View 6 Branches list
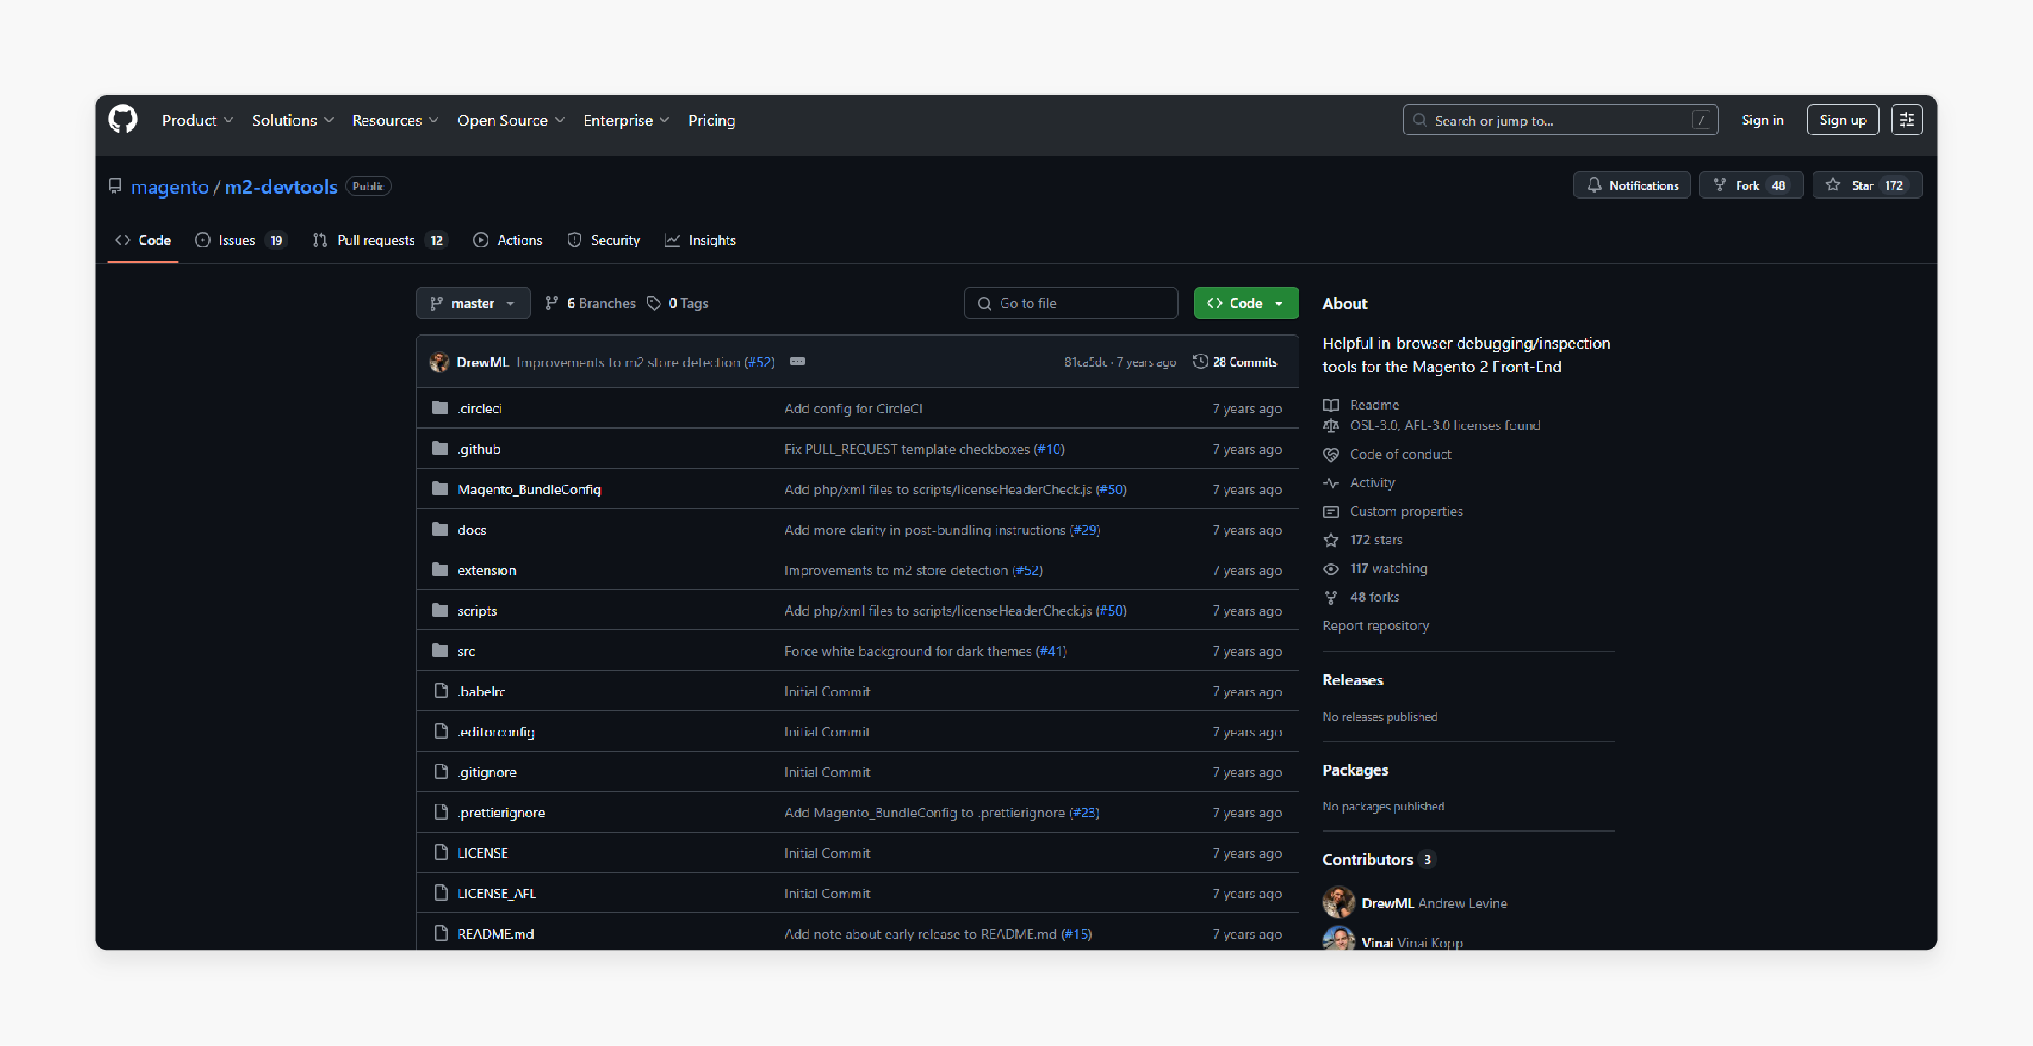This screenshot has height=1046, width=2033. click(590, 304)
